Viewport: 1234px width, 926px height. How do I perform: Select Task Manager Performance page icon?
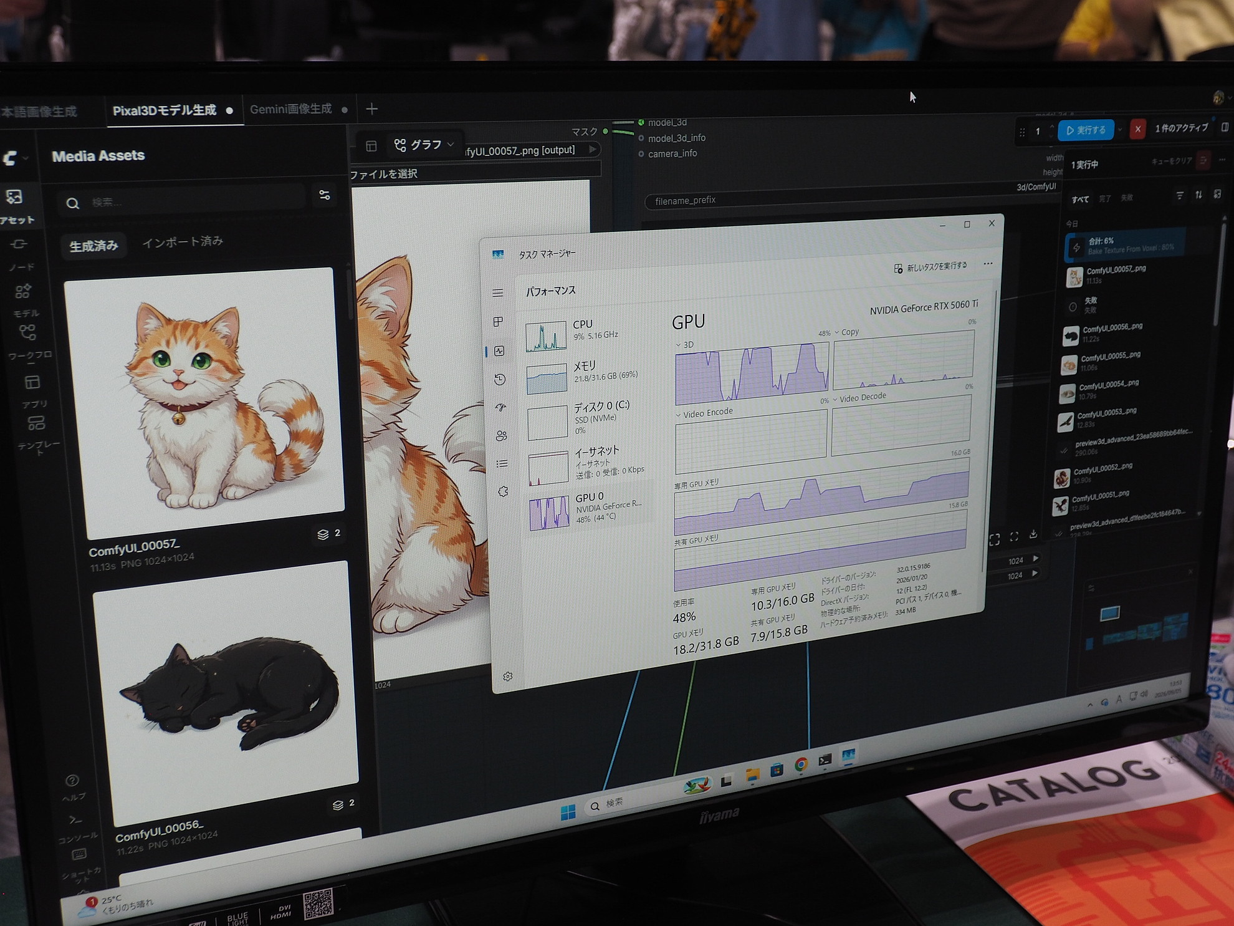pyautogui.click(x=499, y=351)
